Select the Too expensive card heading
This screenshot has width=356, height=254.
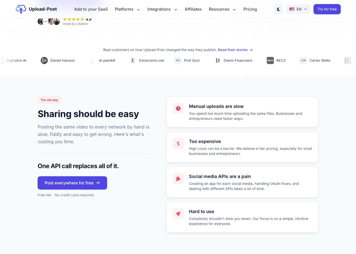[205, 141]
